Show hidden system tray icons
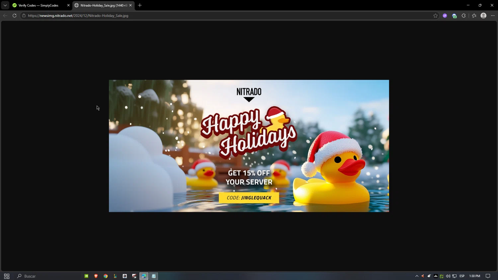The height and width of the screenshot is (280, 498). click(x=417, y=276)
